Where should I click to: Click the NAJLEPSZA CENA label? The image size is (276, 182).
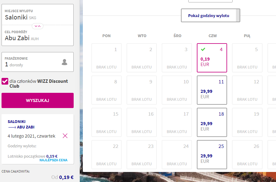[x=53, y=160]
